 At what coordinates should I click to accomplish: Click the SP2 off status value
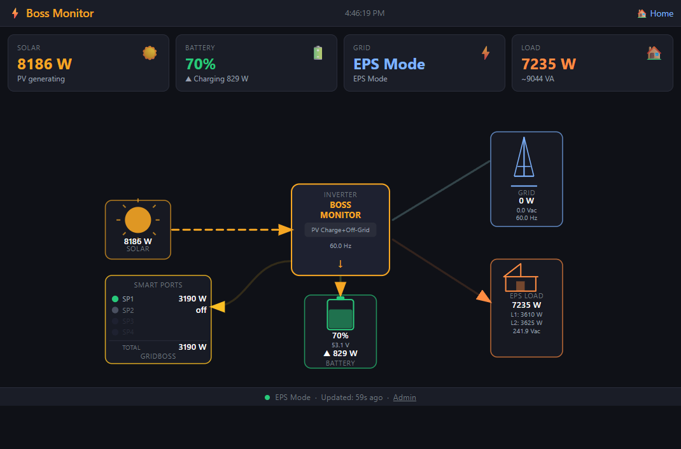tap(201, 310)
